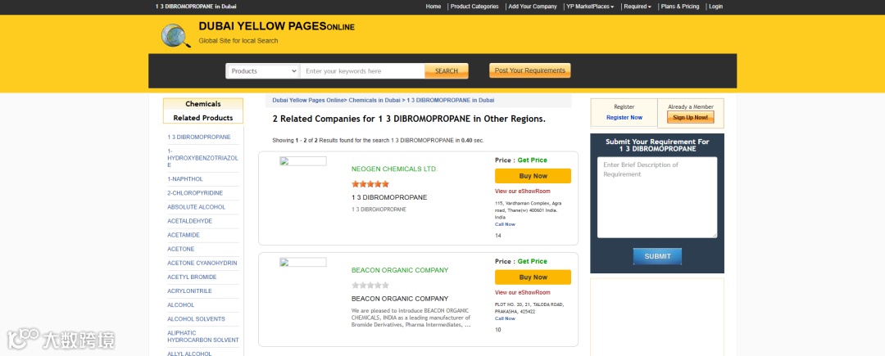The image size is (885, 356).
Task: Open 1 3 DIBROMOPROPANE in Dubai breadcrumb
Action: coord(451,101)
